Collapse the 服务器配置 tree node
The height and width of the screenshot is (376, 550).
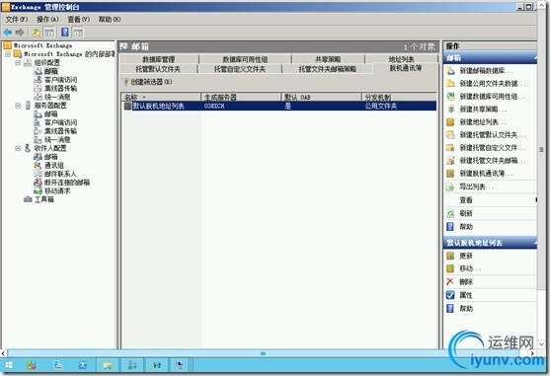pyautogui.click(x=18, y=106)
